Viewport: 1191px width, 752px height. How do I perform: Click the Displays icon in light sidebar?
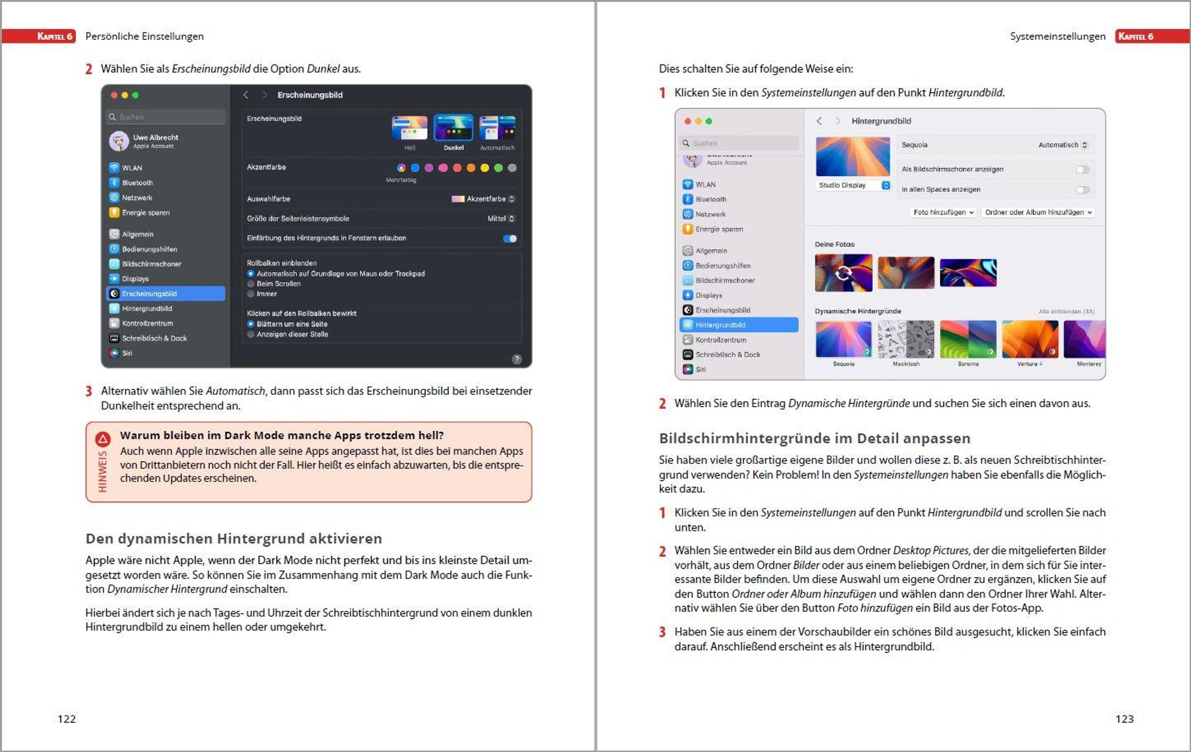(688, 295)
